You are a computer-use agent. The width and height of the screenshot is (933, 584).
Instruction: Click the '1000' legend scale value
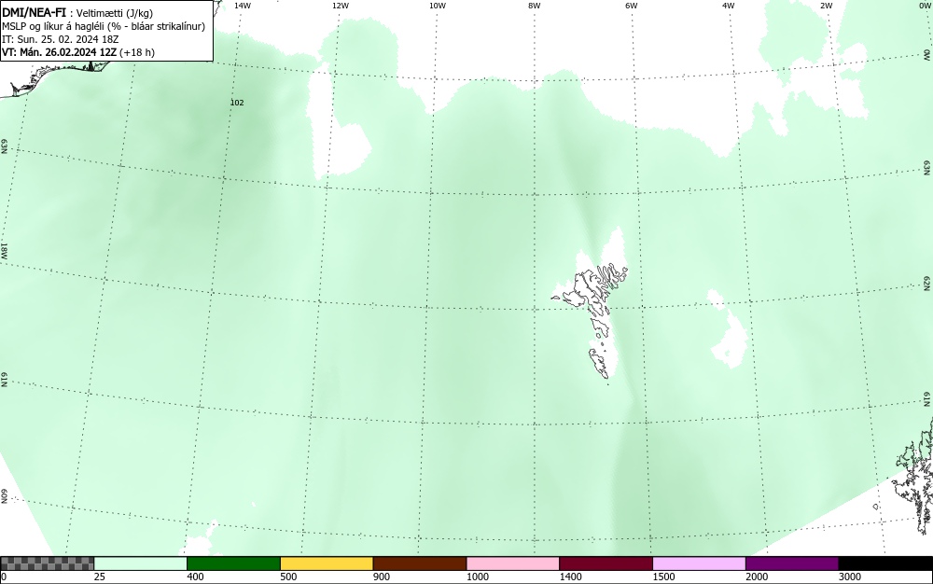(x=477, y=577)
